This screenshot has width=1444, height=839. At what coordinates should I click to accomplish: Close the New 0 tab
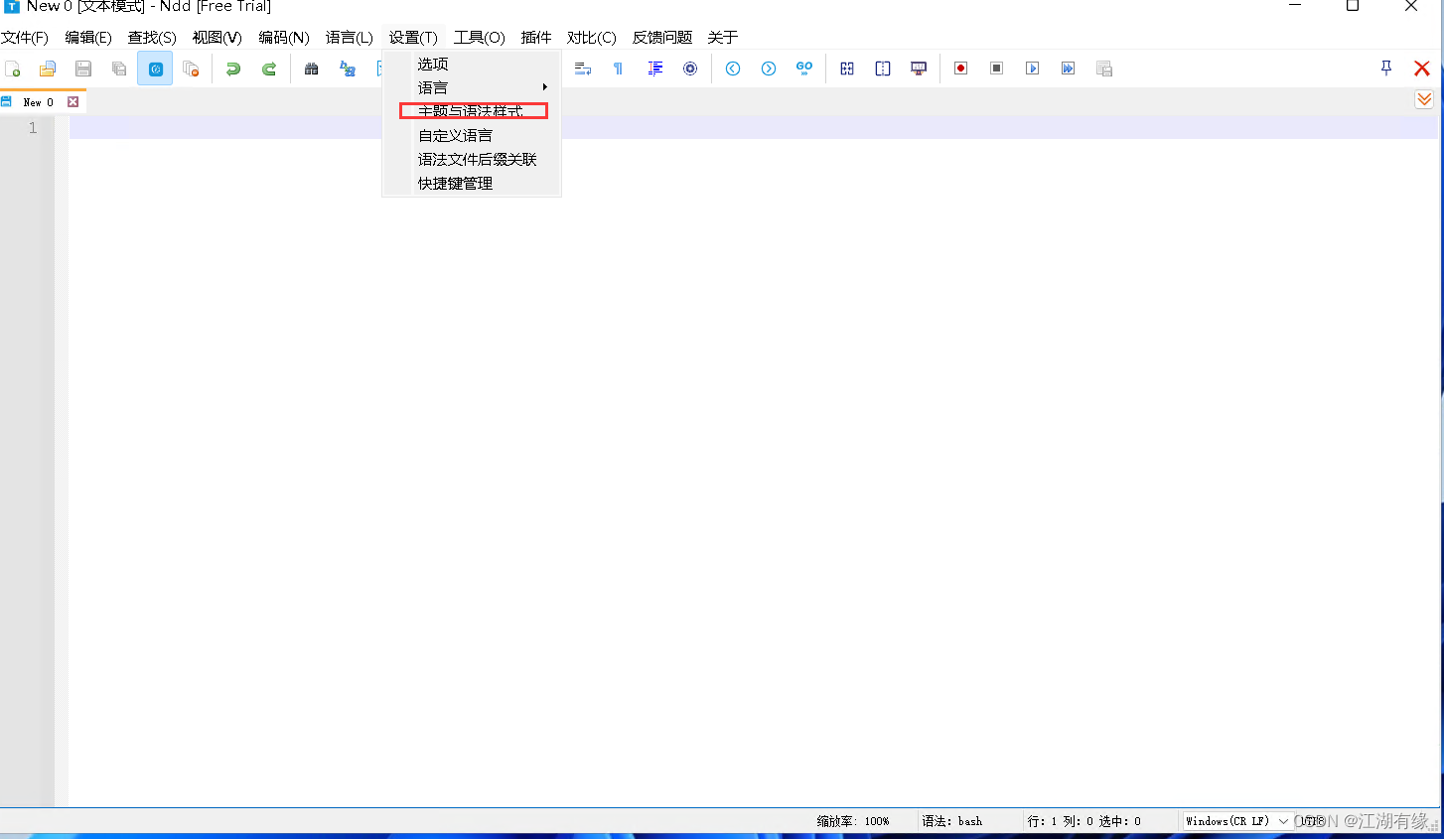(72, 102)
